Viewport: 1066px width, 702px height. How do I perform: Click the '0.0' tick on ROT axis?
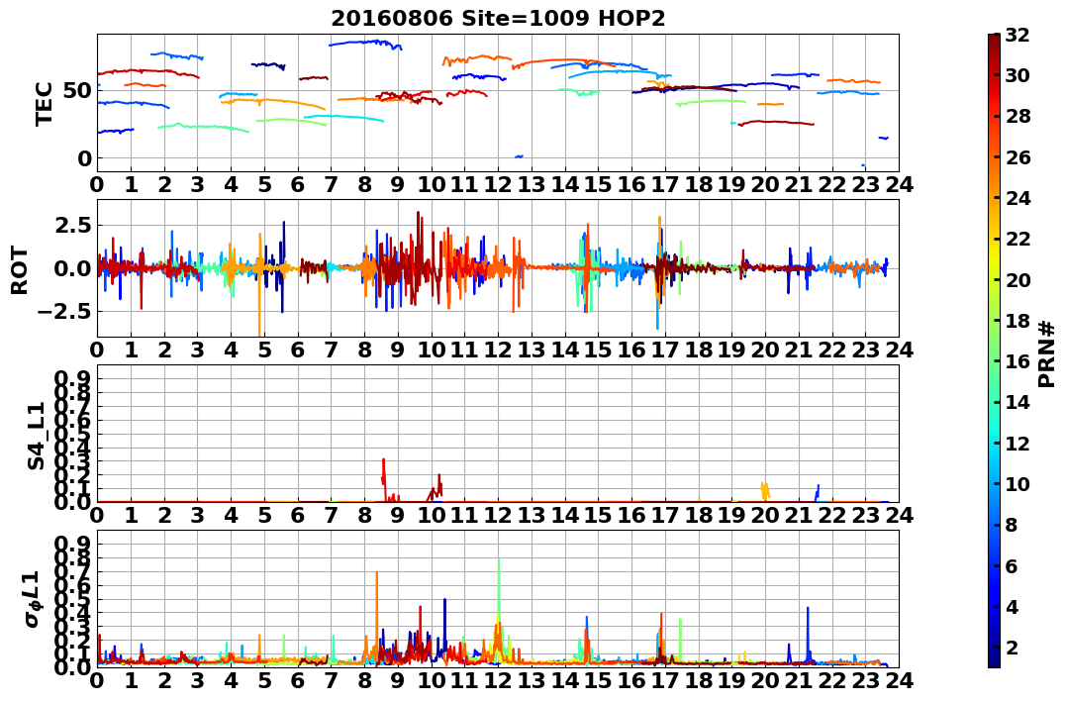(73, 268)
